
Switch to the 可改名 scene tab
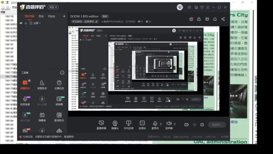(x=52, y=16)
